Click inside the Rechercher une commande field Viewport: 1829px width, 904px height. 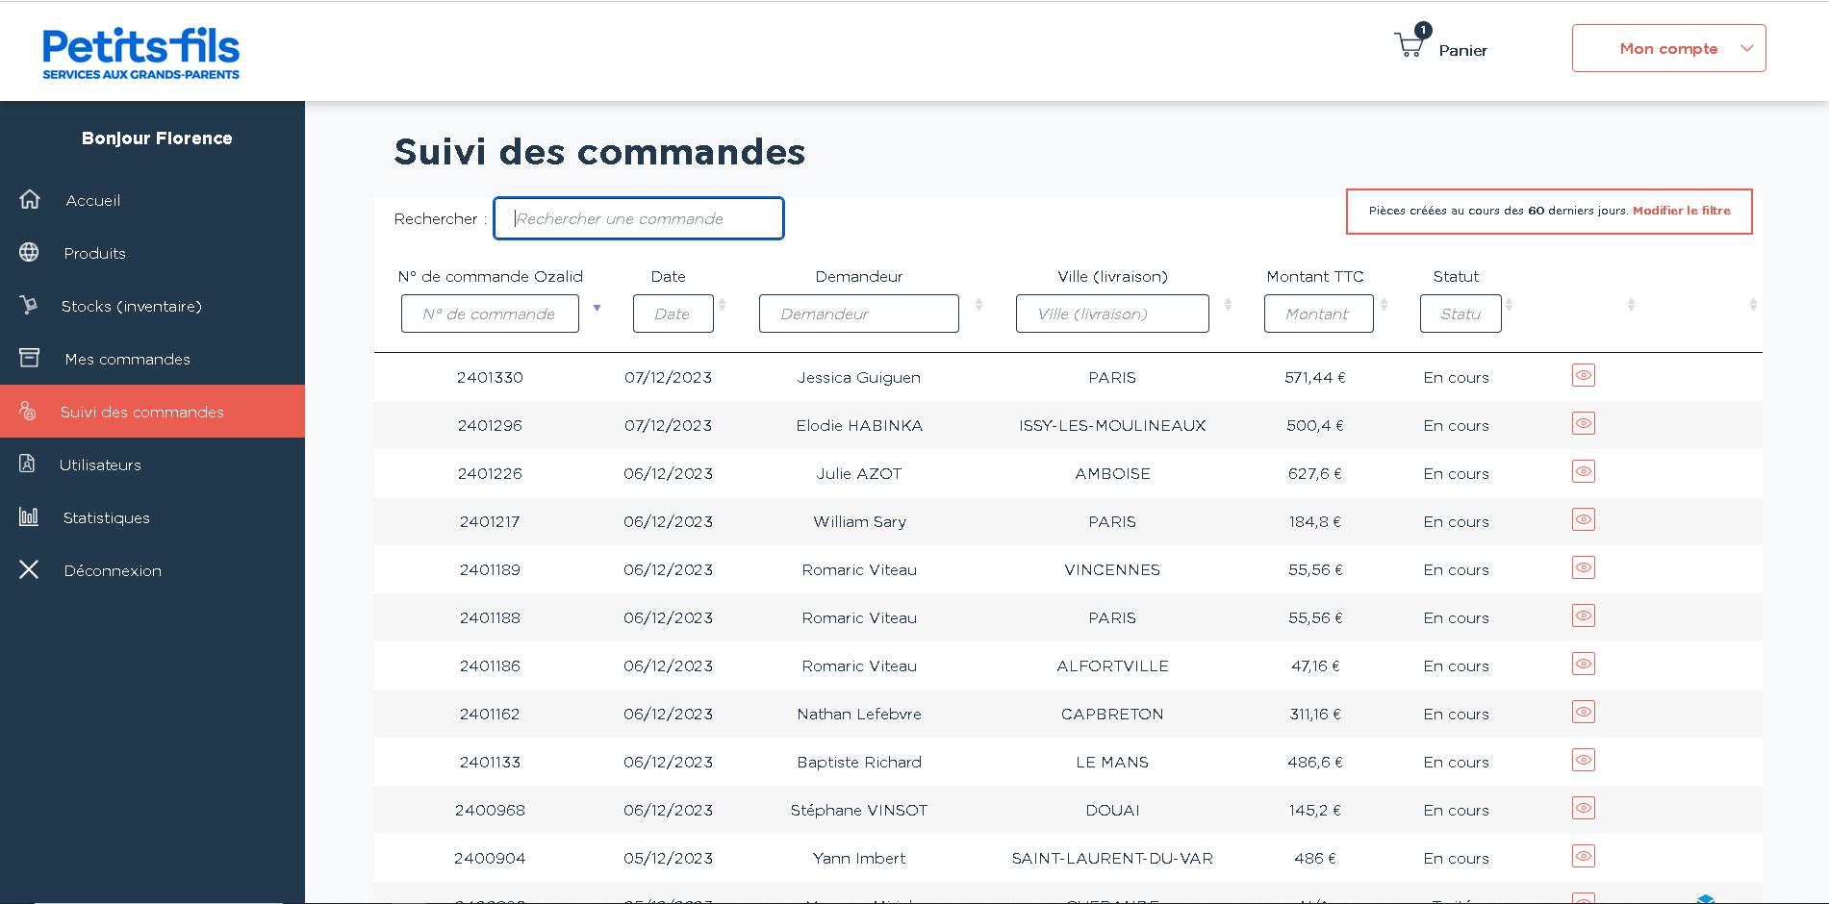point(638,218)
